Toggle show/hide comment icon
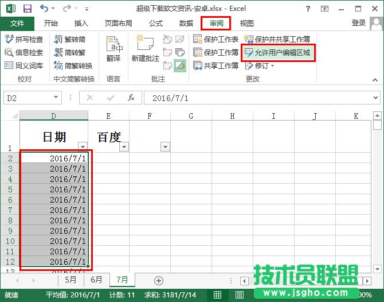This screenshot has height=302, width=384. [x=180, y=39]
